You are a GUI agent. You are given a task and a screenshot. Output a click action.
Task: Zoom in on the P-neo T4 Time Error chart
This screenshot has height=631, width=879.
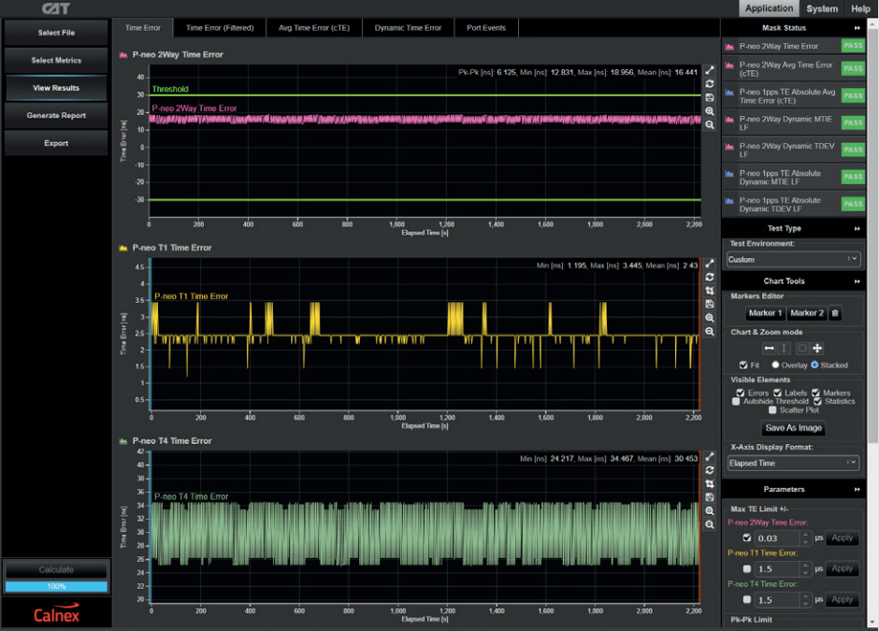pos(710,511)
